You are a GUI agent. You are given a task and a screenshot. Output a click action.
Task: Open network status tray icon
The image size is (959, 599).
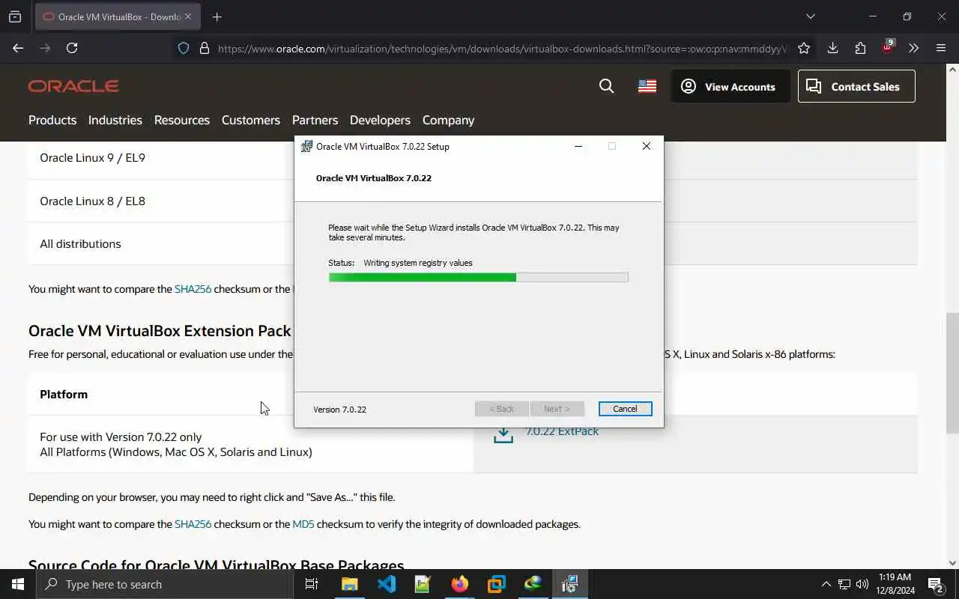844,584
